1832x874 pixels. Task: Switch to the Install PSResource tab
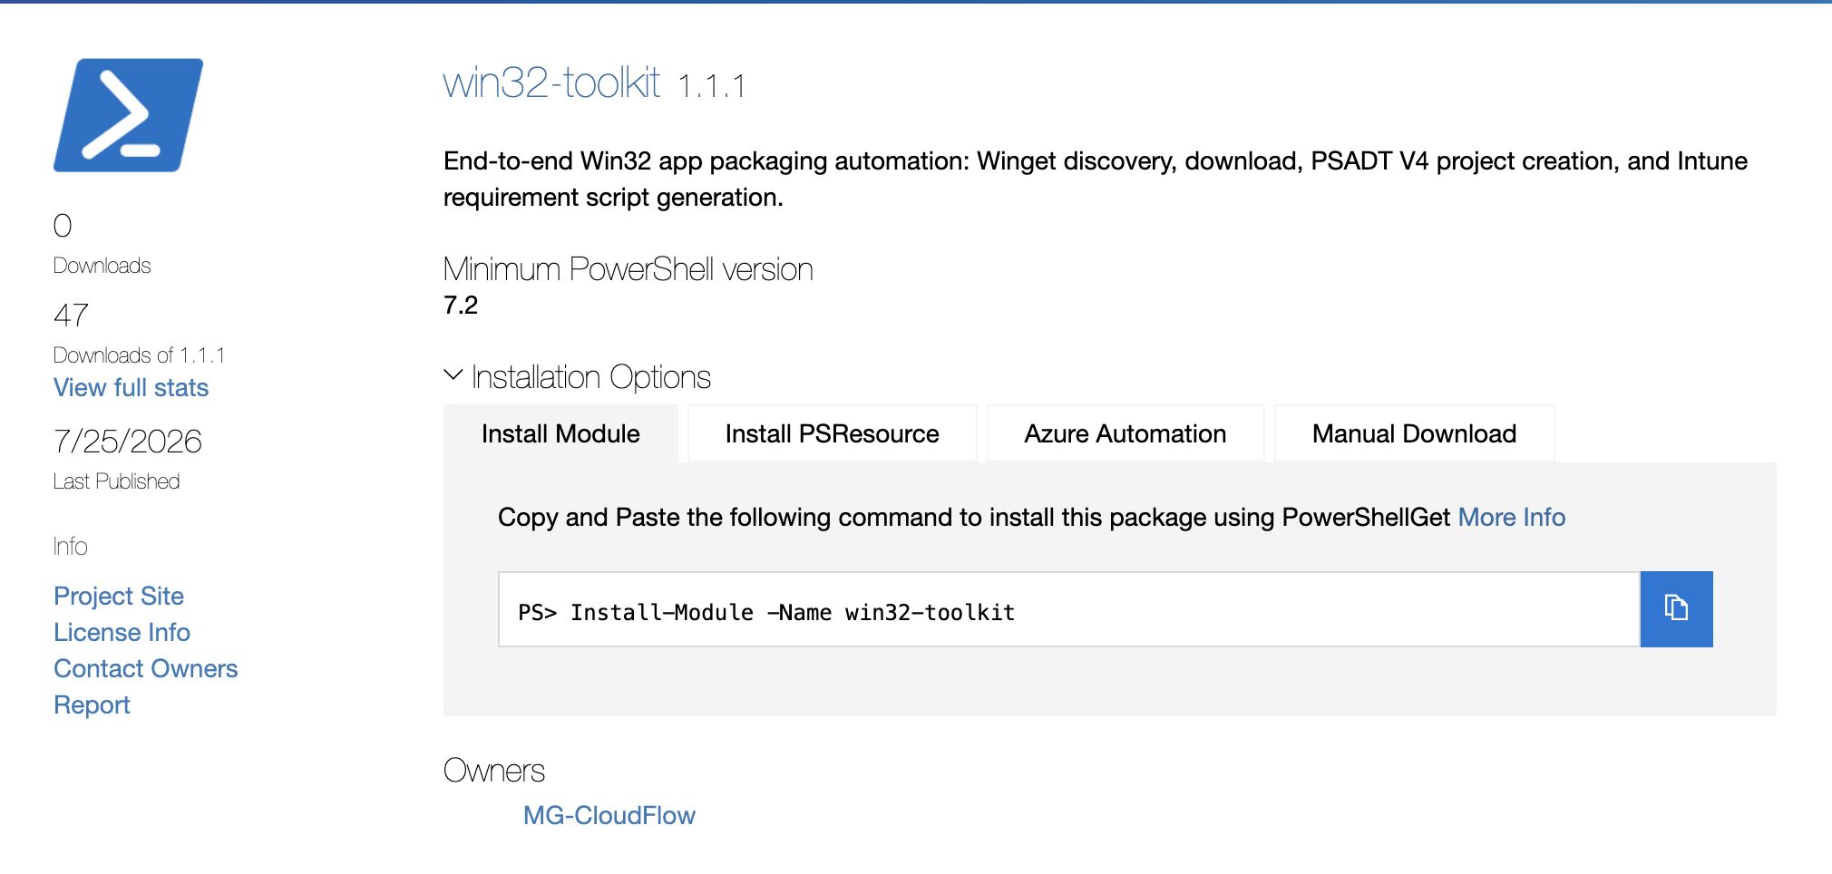point(832,433)
